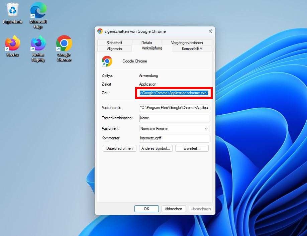Click the Chrome icon inside the properties dialog
This screenshot has height=236, width=307.
point(107,61)
